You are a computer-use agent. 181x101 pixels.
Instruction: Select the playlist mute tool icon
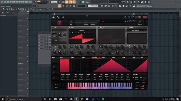tap(14, 9)
